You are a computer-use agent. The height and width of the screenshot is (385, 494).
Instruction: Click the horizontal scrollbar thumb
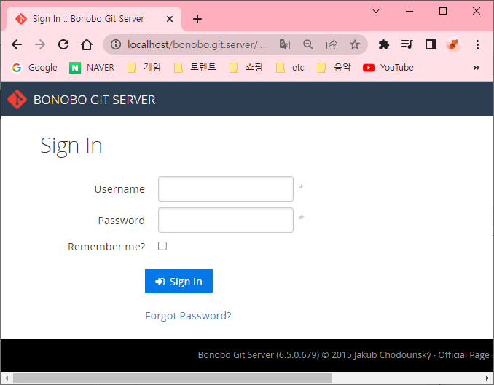pos(173,378)
